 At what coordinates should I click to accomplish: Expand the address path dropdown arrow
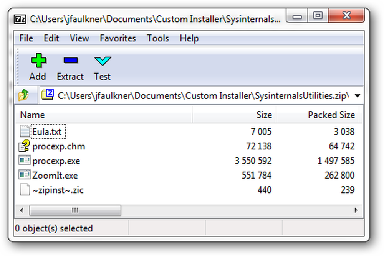(x=357, y=95)
